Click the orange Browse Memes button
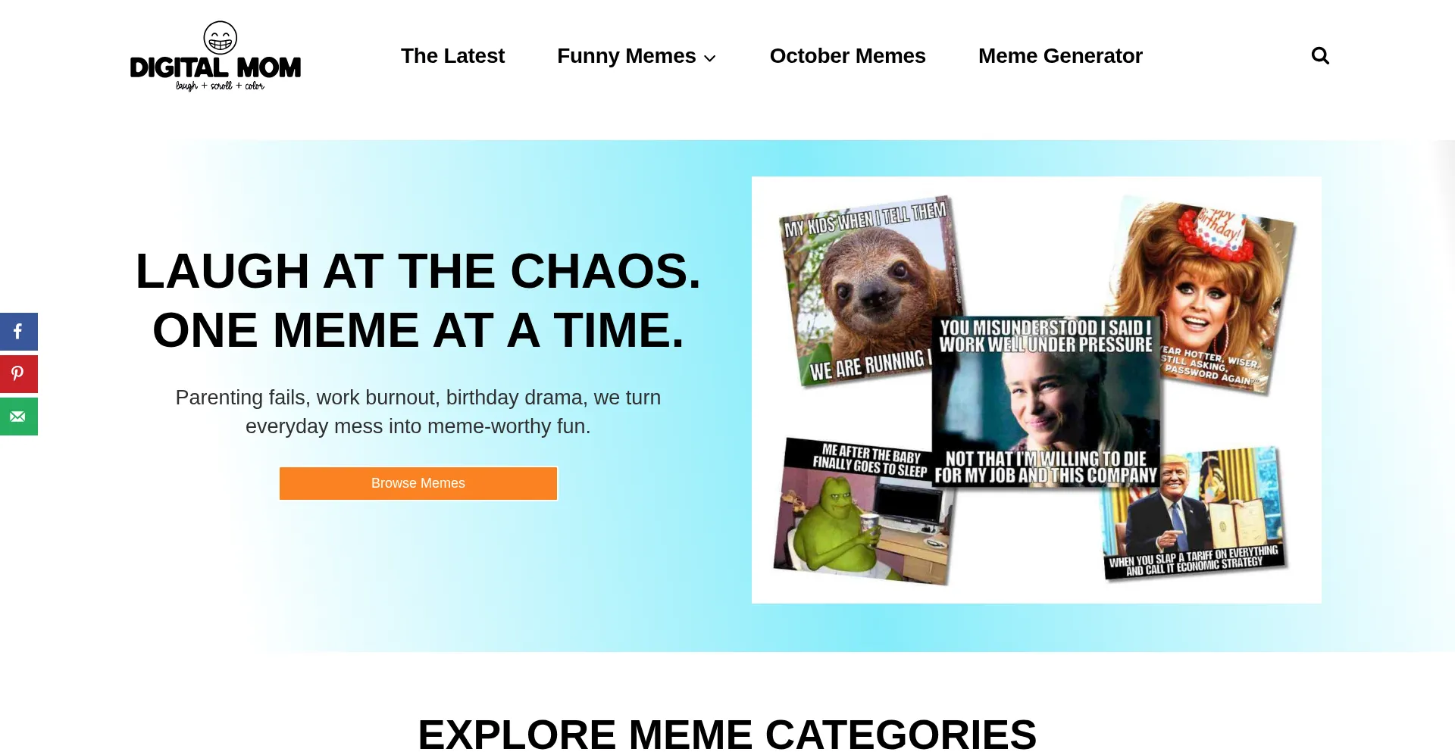 pos(418,483)
